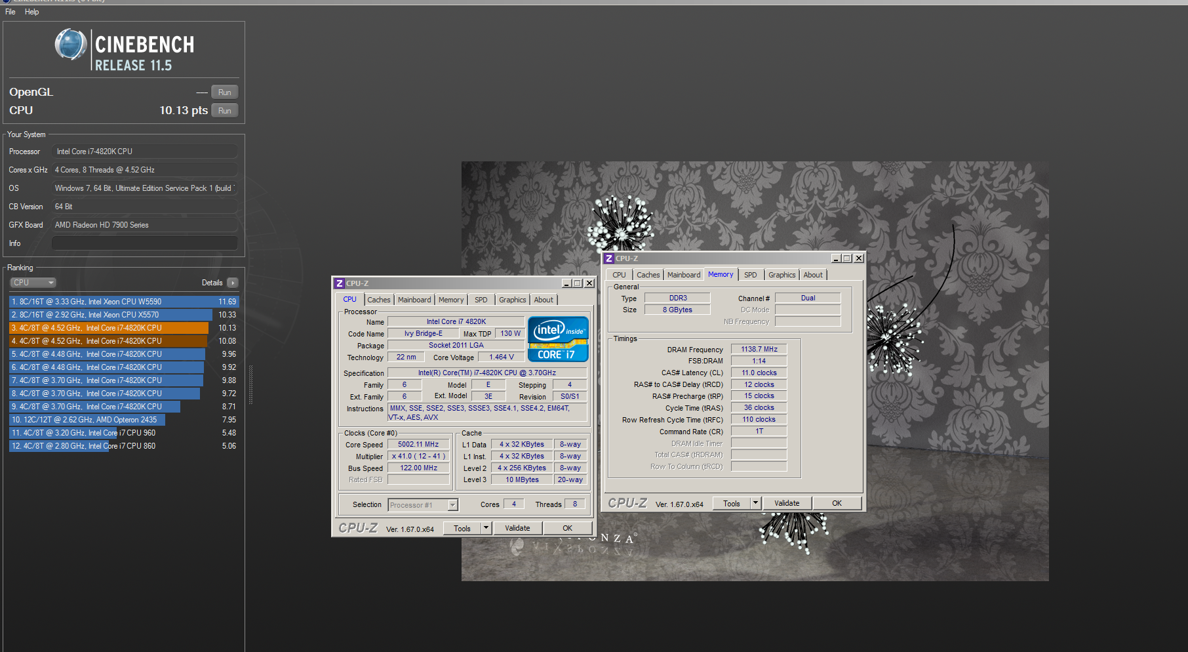The width and height of the screenshot is (1188, 652).
Task: Minimize the left CPU-Z window
Action: [x=566, y=283]
